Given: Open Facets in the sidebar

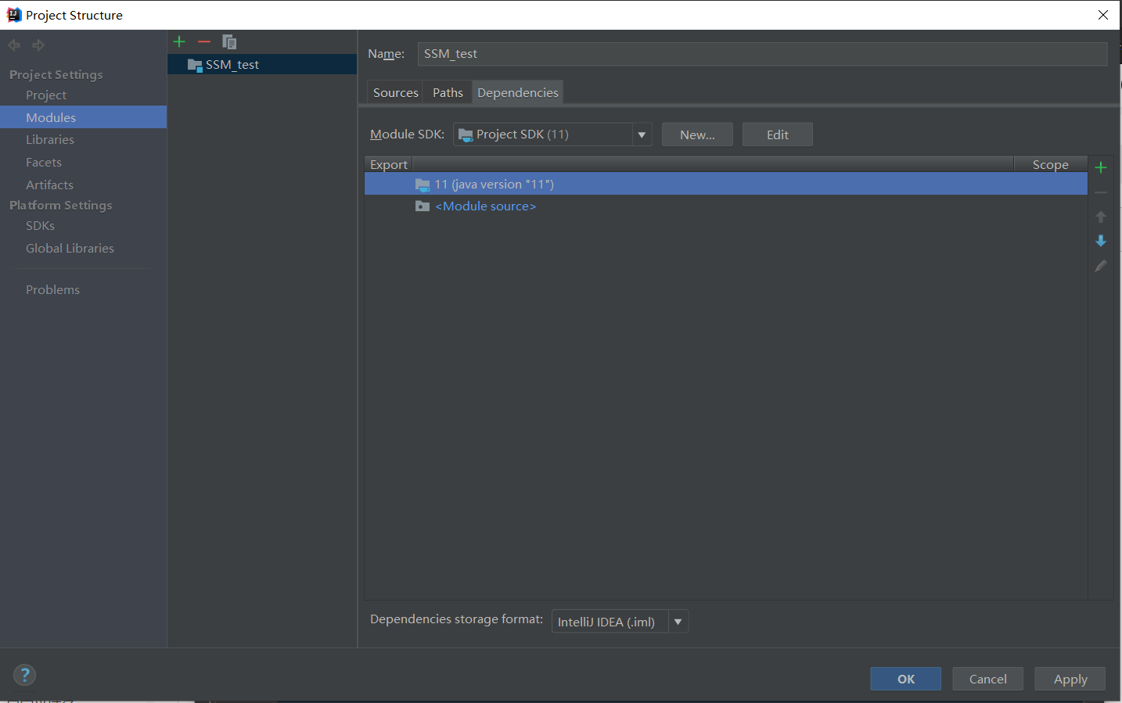Looking at the screenshot, I should click(44, 162).
